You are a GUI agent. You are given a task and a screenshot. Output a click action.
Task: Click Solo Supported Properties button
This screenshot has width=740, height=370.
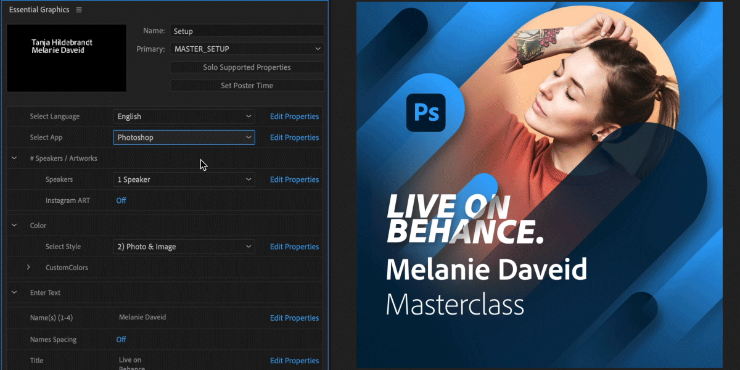[247, 67]
